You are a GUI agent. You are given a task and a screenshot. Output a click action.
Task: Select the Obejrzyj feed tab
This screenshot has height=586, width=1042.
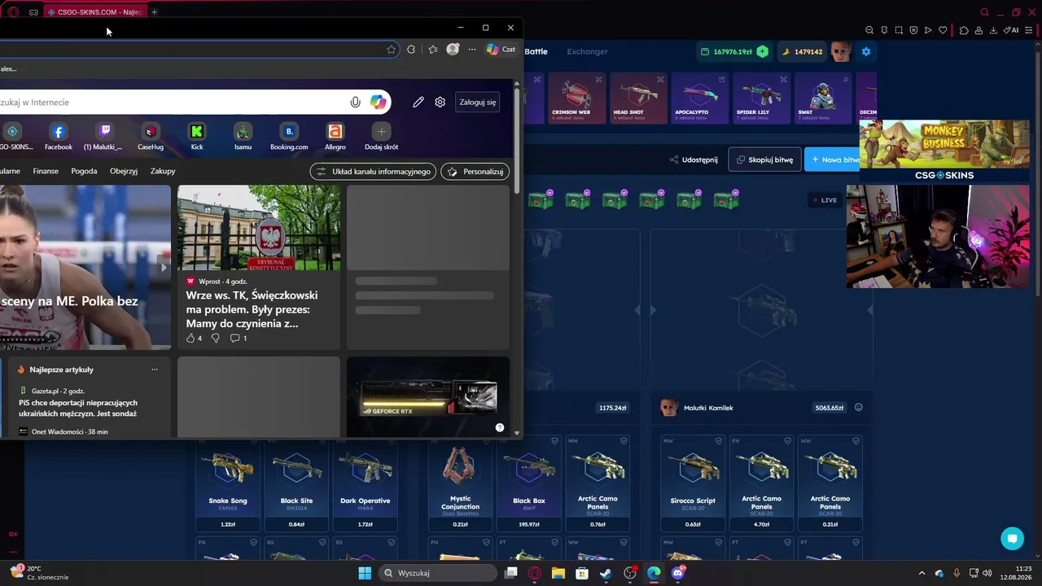coord(124,171)
